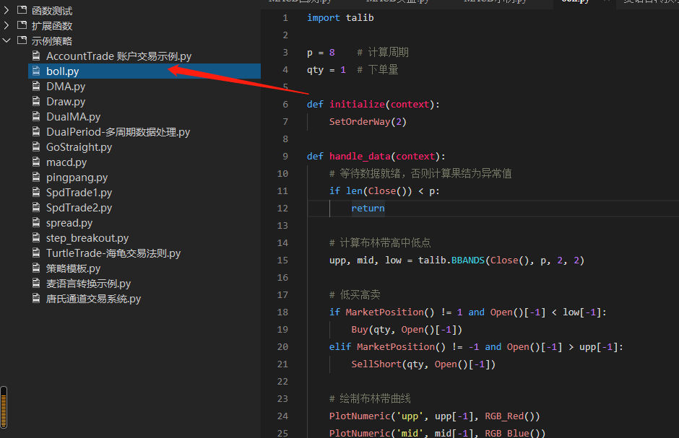The width and height of the screenshot is (679, 438).
Task: Select AccountTrade 账户交易示例.py file icon
Action: pyautogui.click(x=36, y=56)
